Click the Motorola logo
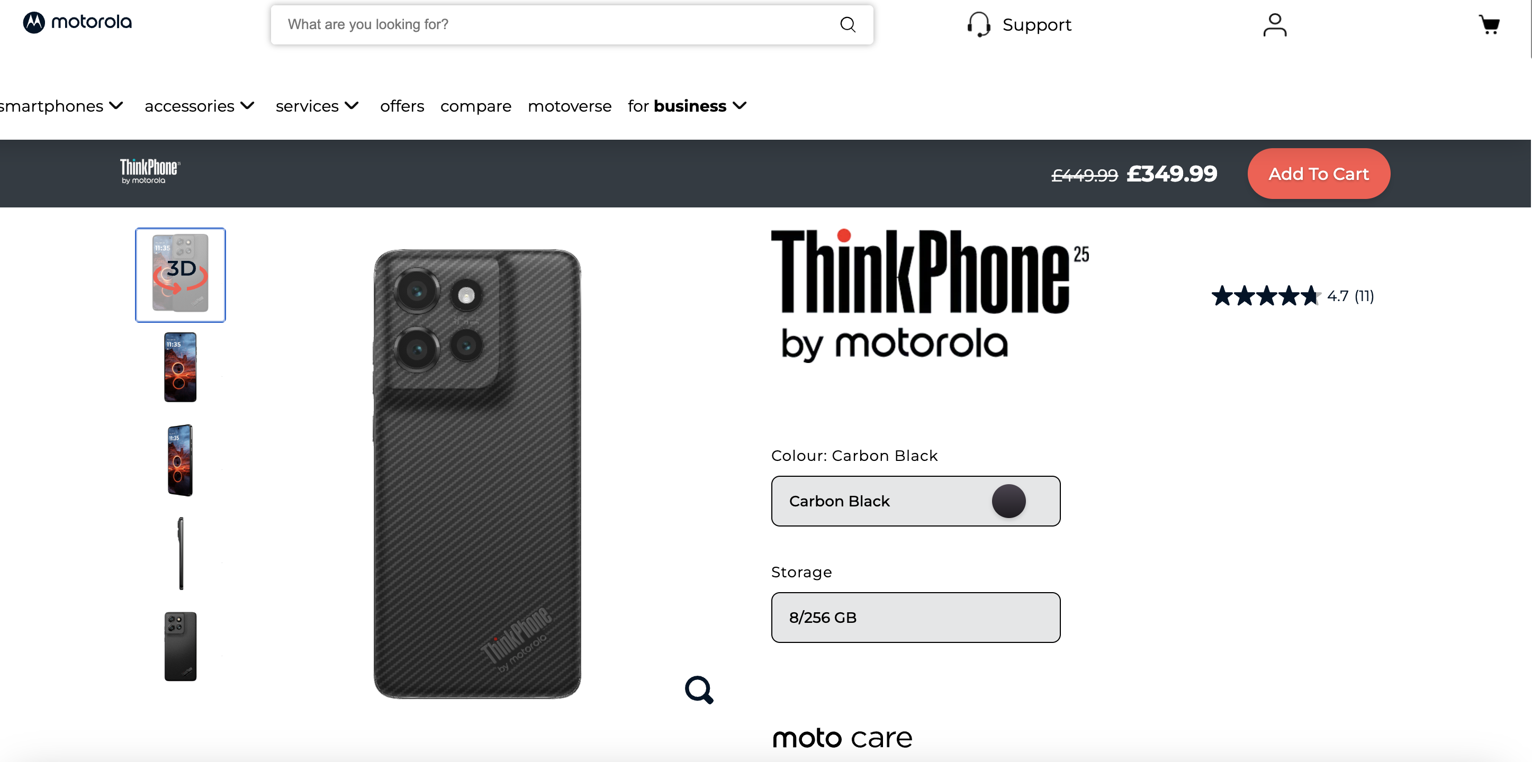Image resolution: width=1532 pixels, height=762 pixels. click(x=77, y=23)
